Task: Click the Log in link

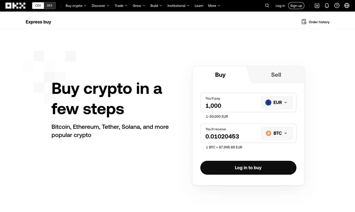Action: pyautogui.click(x=280, y=6)
